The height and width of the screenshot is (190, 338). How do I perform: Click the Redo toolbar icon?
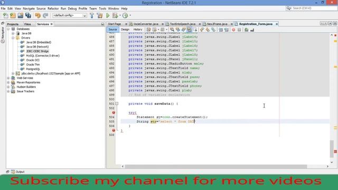pyautogui.click(x=45, y=15)
